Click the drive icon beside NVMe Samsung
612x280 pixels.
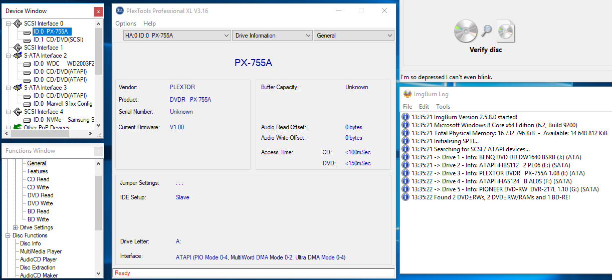click(x=27, y=120)
